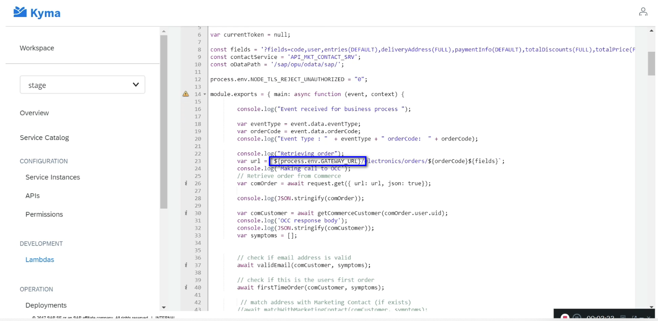
Task: Click the sidebar scrollbar up arrow
Action: point(164,31)
